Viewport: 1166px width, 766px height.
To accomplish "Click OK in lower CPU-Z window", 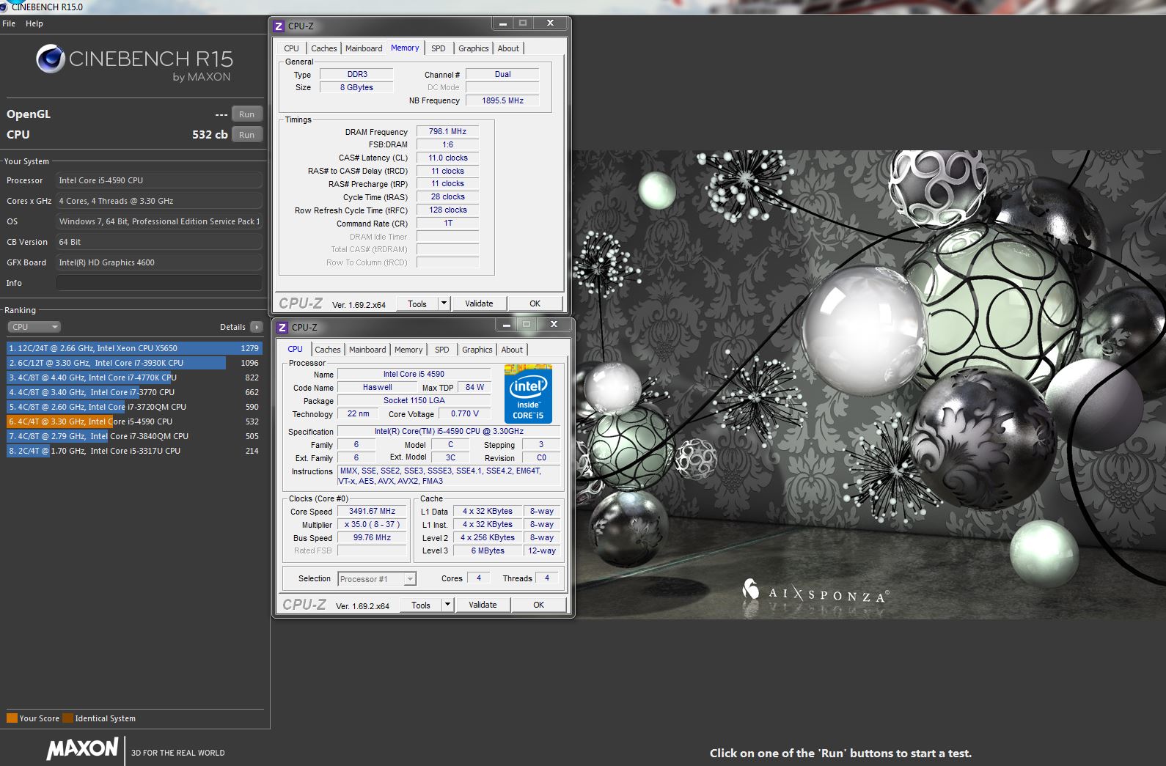I will click(538, 605).
